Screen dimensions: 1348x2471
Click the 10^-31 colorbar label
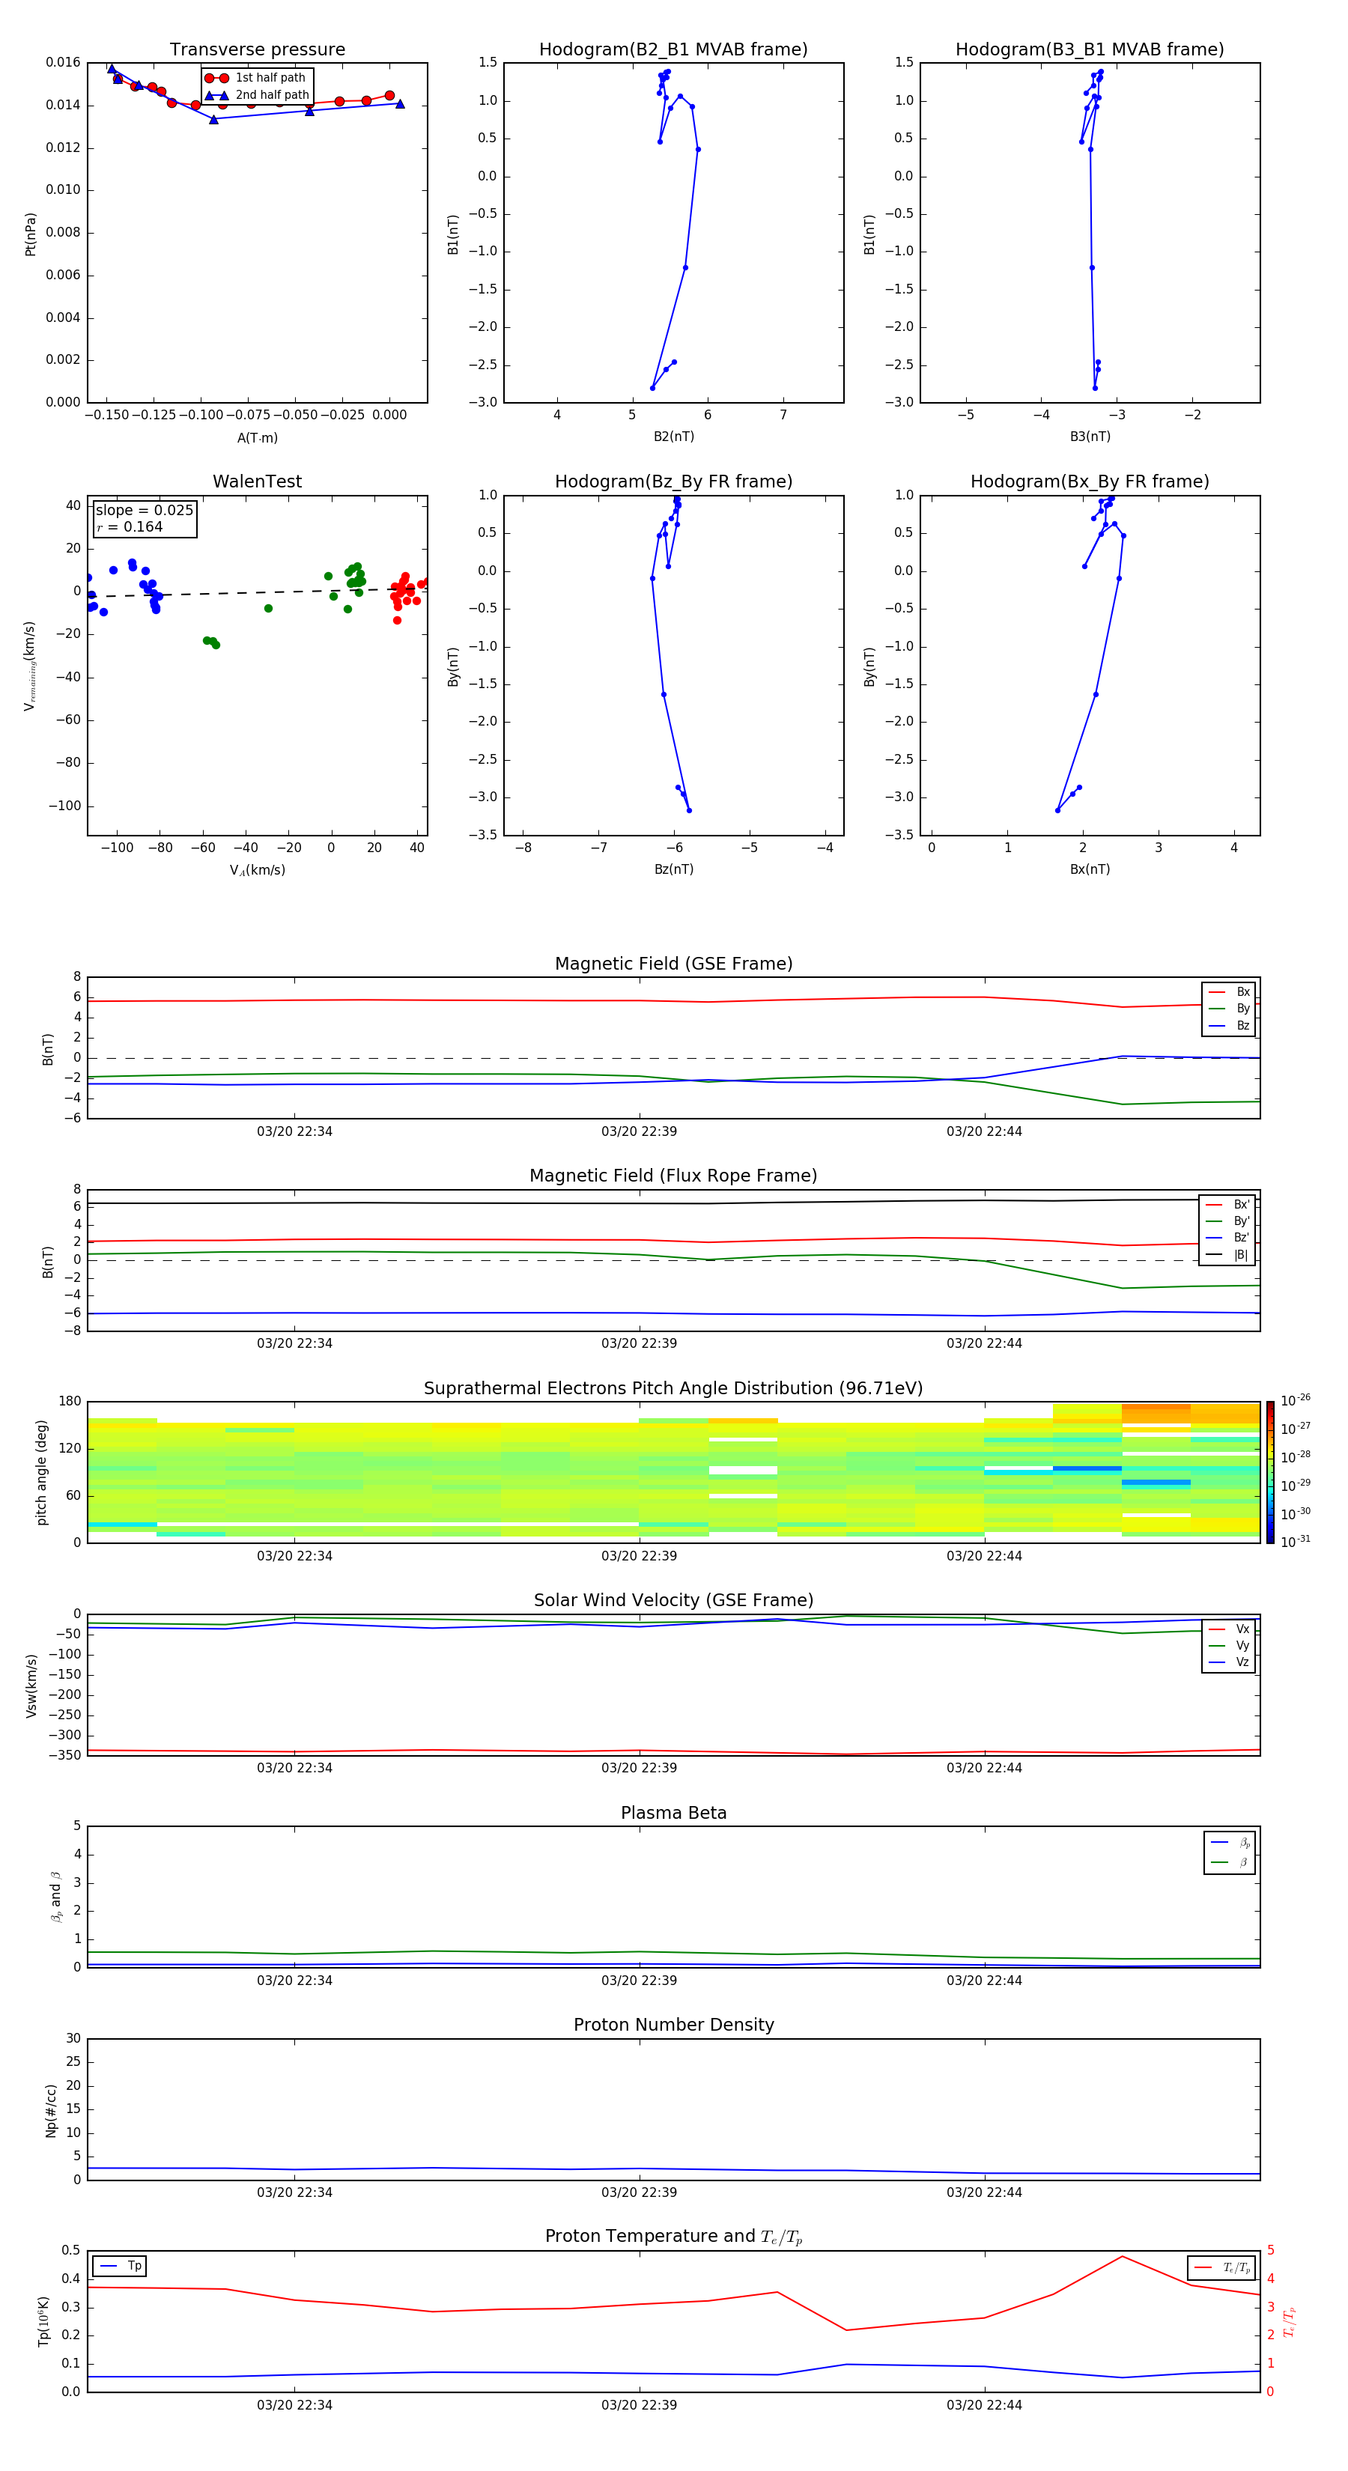click(1296, 1542)
